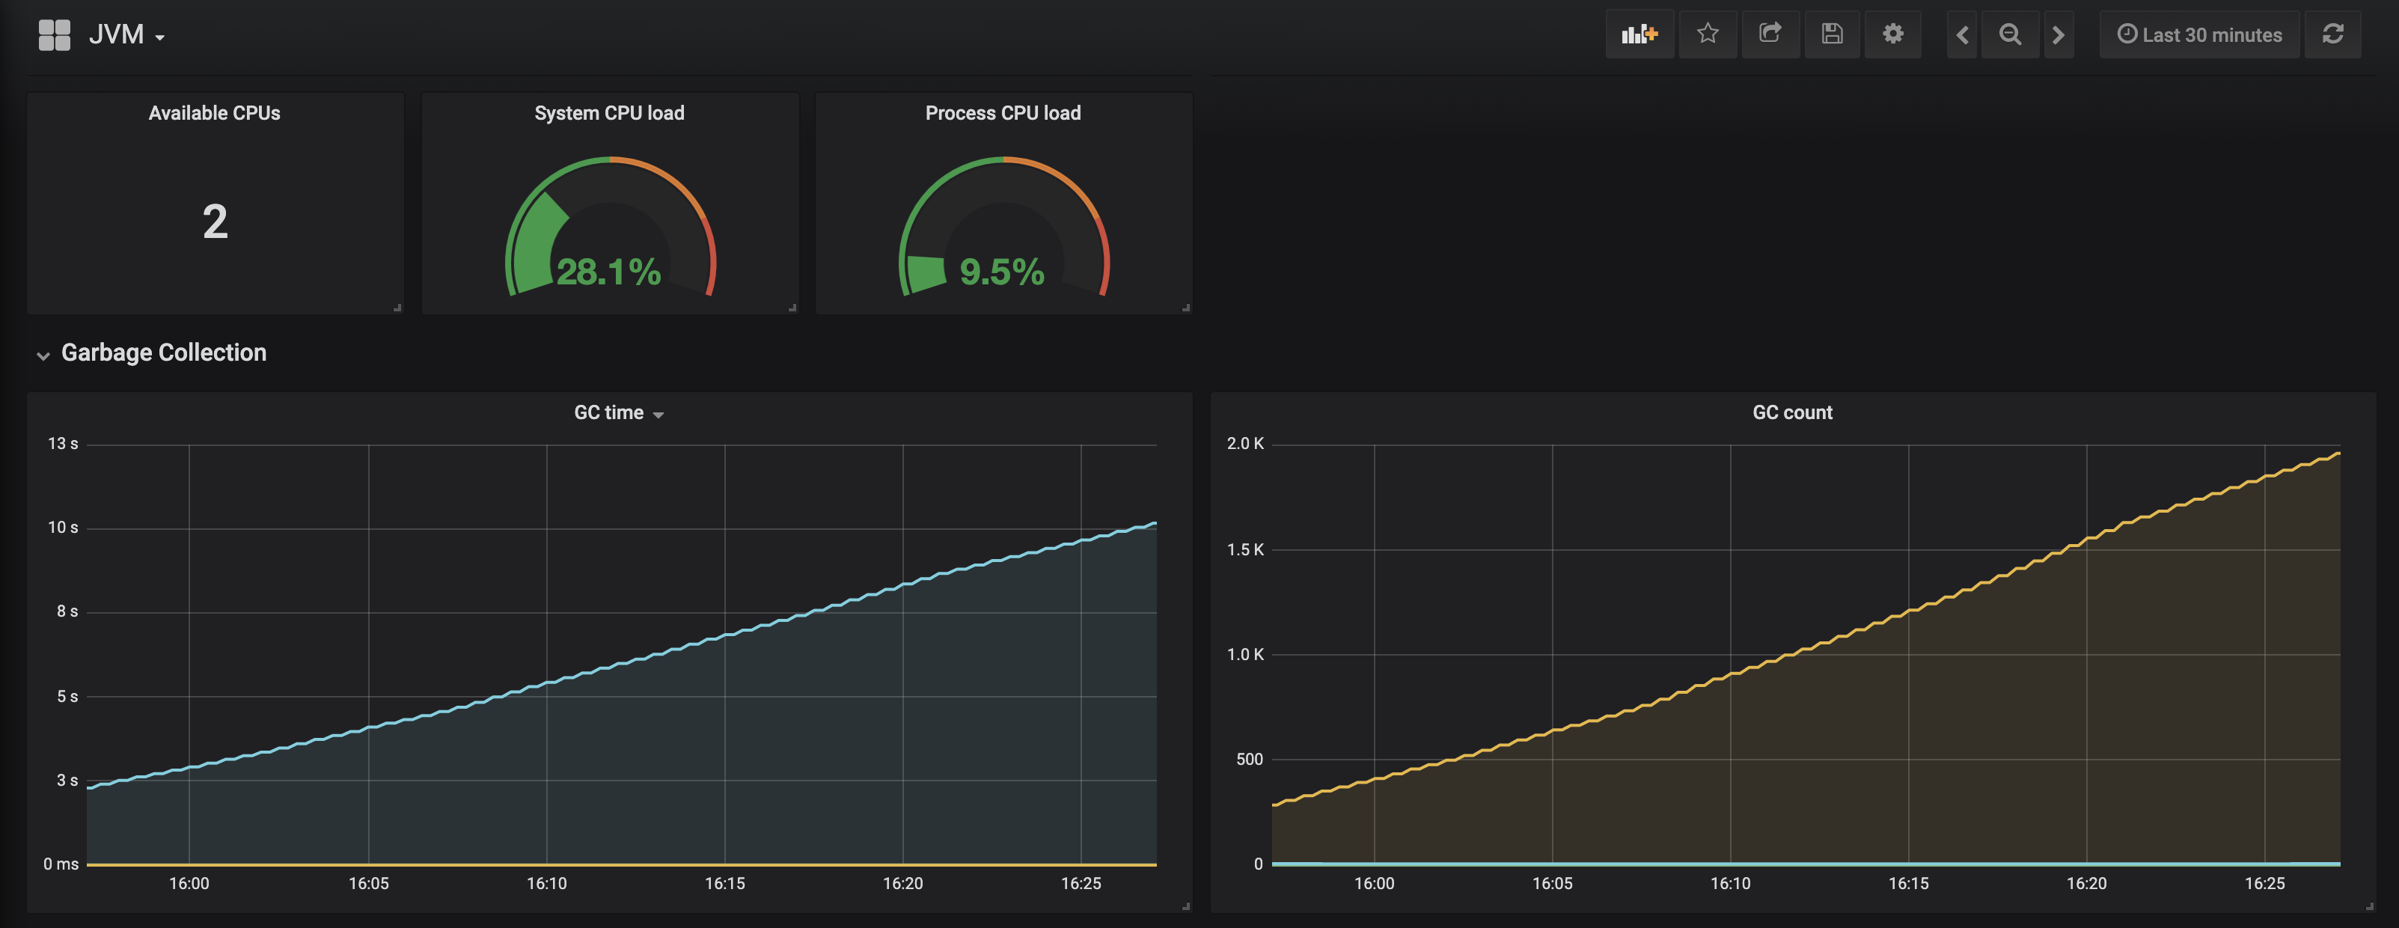
Task: Open the JVM dashboard picker dropdown
Action: 128,34
